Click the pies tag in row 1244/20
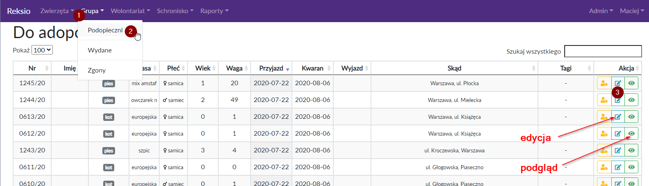649x186 pixels. coord(109,100)
